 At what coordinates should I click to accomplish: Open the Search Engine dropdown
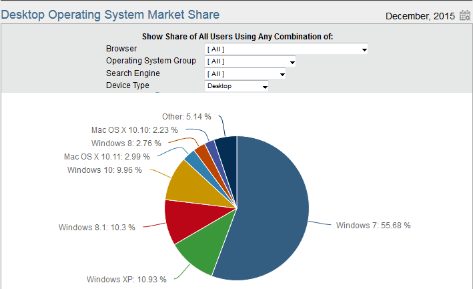pyautogui.click(x=245, y=73)
